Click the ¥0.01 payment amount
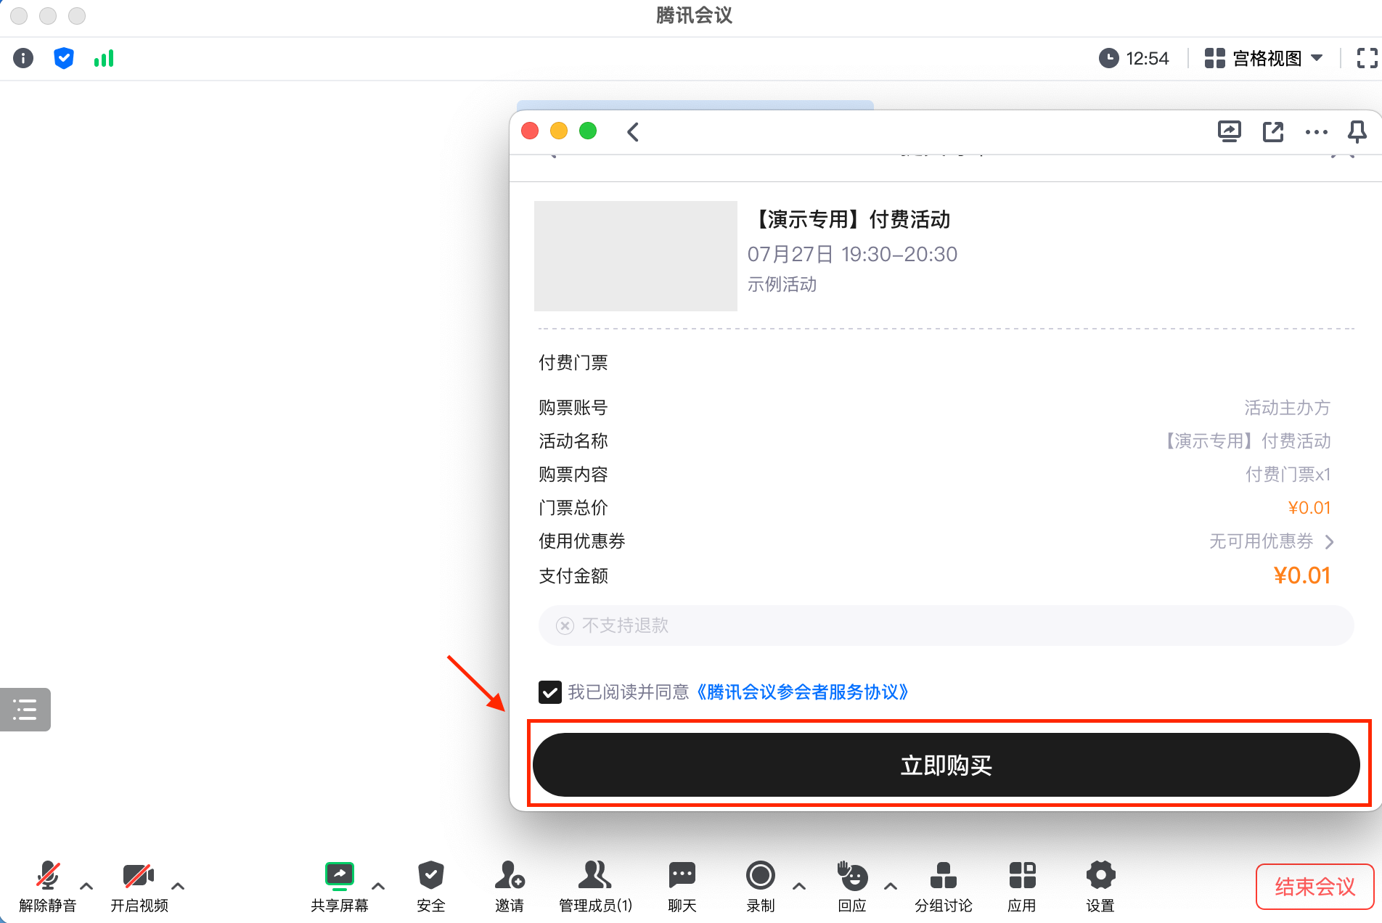 click(1302, 575)
